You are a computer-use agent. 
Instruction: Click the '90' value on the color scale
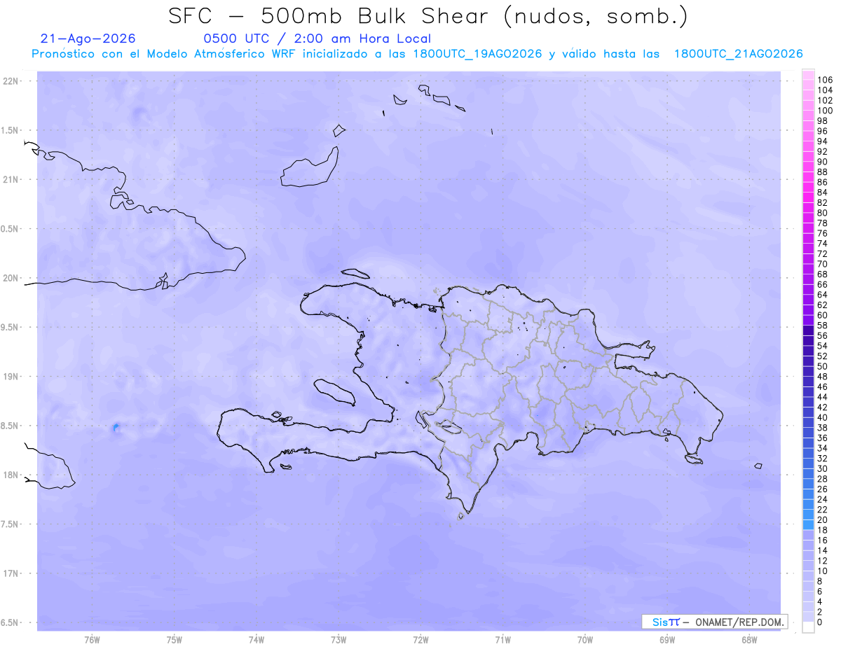coord(822,162)
